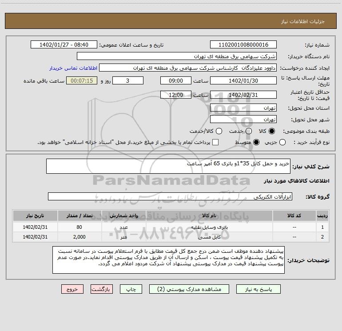The width and height of the screenshot is (342, 331).
Task: Open مشاهده مدارک پیوستی (2) attachments
Action: (x=189, y=289)
